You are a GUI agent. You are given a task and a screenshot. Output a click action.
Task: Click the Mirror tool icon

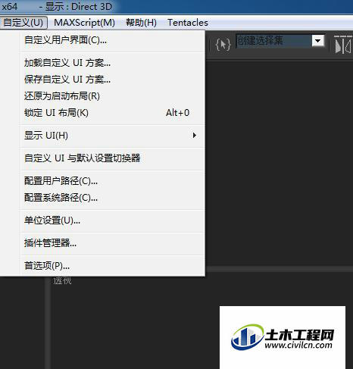(342, 45)
